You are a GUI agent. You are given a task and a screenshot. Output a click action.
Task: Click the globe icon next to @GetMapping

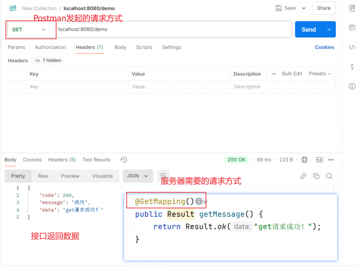tap(199, 202)
